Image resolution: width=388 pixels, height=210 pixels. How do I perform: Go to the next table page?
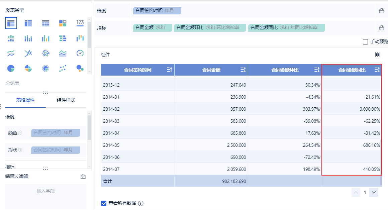pyautogui.click(x=374, y=192)
